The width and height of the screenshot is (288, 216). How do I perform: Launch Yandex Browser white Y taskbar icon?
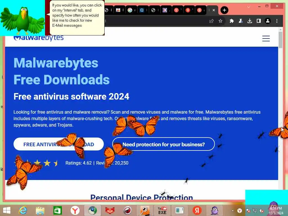(75, 210)
